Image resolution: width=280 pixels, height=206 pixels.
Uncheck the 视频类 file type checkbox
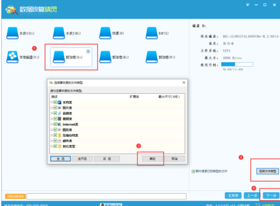(x=55, y=119)
